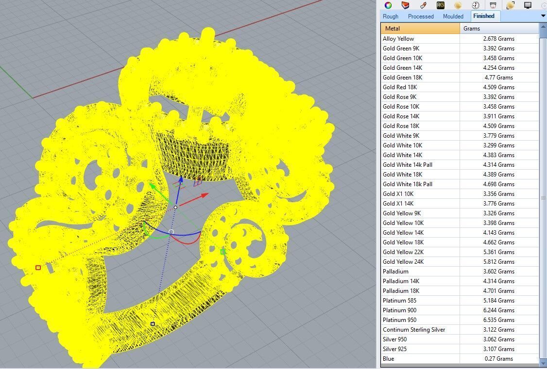This screenshot has height=369, width=547.
Task: Select the Gold White 9K row
Action: coord(460,136)
